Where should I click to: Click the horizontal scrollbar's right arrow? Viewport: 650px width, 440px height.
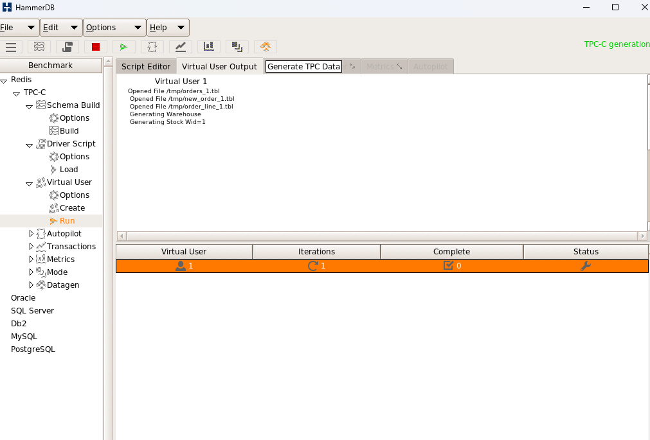pos(643,236)
